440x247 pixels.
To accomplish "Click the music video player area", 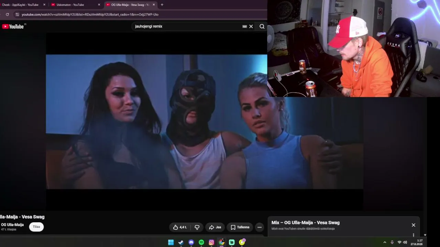I will [205, 121].
